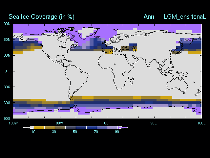This screenshot has height=158, width=210.
Task: Click the 'LGM_ens tcnaL' experiment label
Action: pos(184,17)
